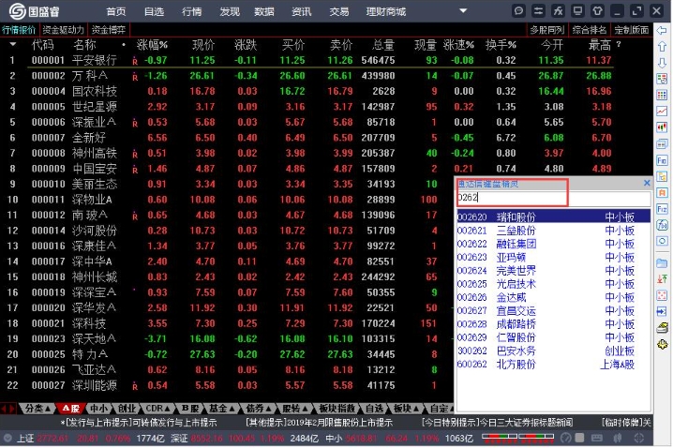Click the monitor screen icon in title bar

click(x=577, y=10)
